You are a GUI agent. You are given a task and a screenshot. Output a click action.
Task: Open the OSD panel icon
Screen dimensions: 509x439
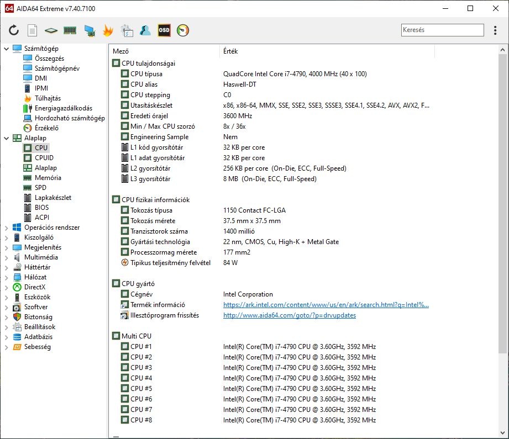164,30
